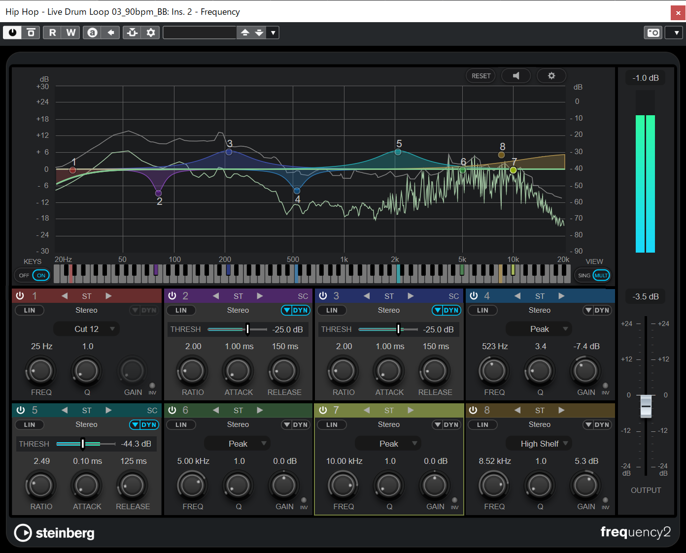This screenshot has width=686, height=553.
Task: Power off EQ band 5
Action: [x=20, y=410]
